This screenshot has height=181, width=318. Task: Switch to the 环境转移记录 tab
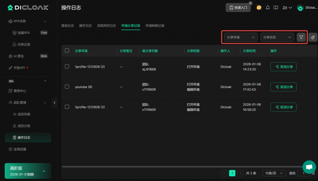pos(155,26)
